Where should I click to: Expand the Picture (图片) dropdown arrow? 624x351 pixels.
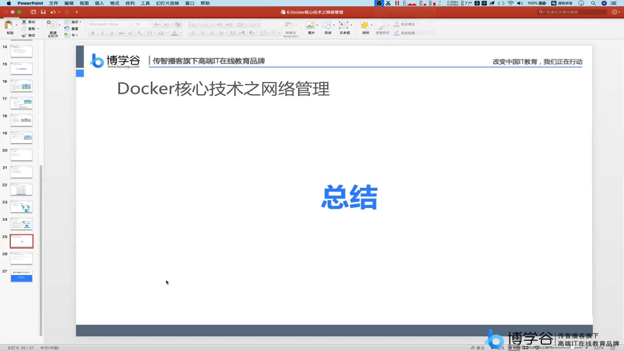(x=317, y=25)
